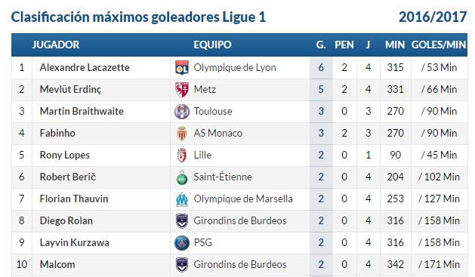Screen dimensions: 475x277
Task: Sort by the PEN column header
Action: 344,45
